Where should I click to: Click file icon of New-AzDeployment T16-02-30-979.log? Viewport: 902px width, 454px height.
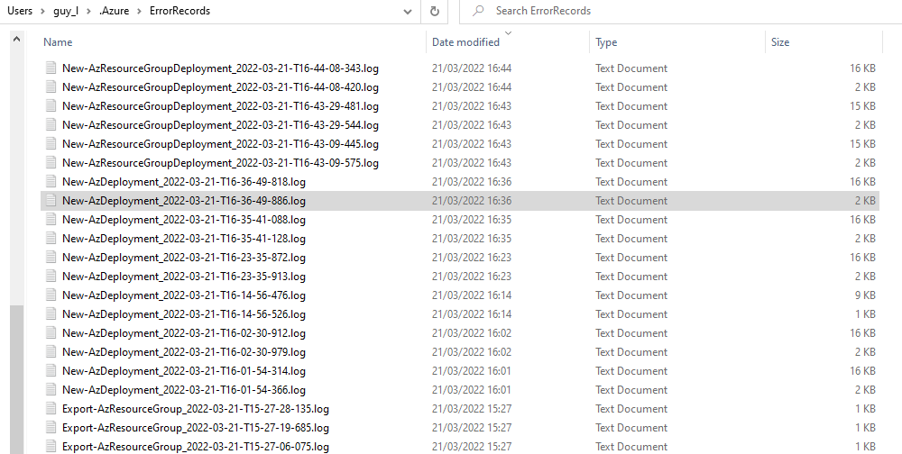tap(51, 352)
